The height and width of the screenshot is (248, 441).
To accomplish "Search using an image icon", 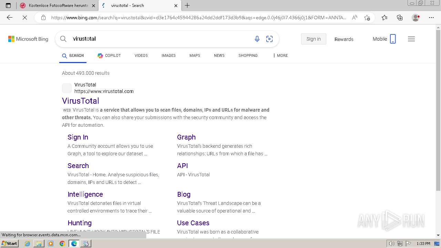I will pos(269,39).
